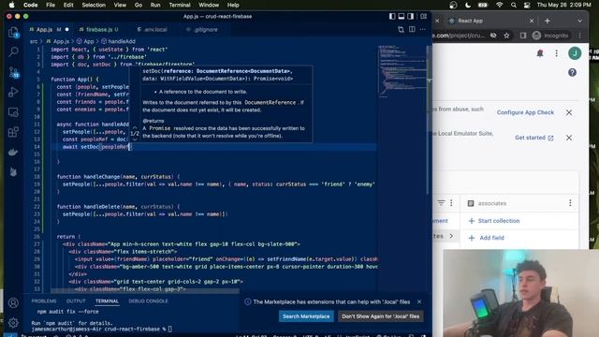Viewport: 599px width, 337px height.
Task: Dismiss the Marketplace notification
Action: 419,301
